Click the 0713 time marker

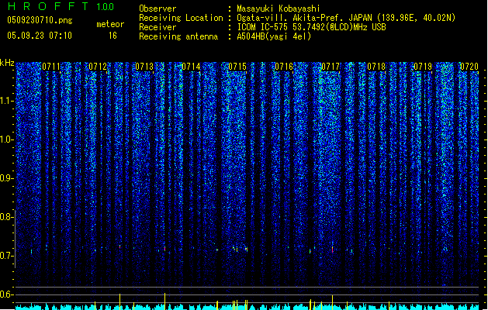click(144, 67)
